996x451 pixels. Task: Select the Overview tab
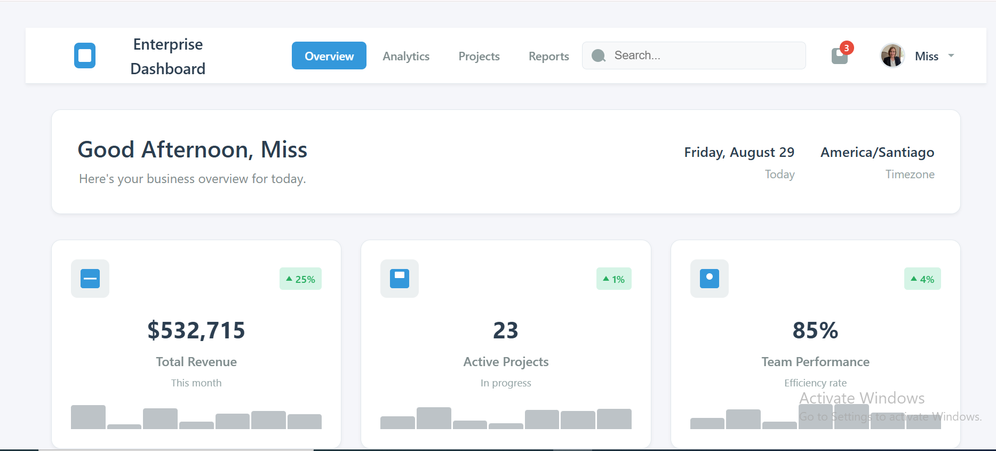tap(329, 56)
